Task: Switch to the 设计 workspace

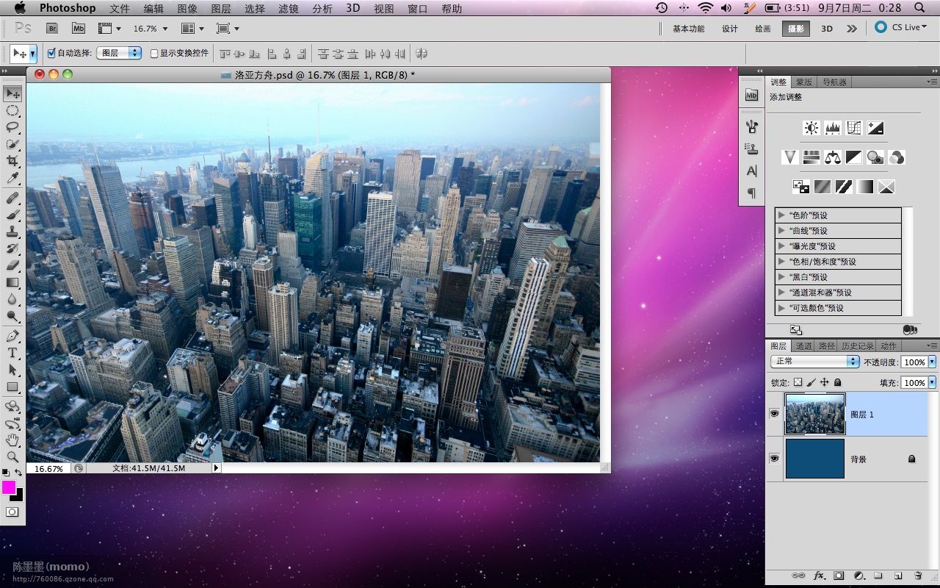Action: [x=729, y=29]
